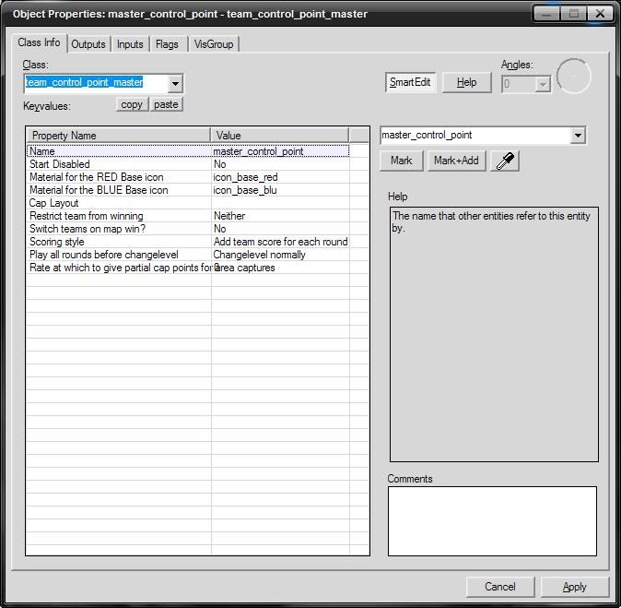621x608 pixels.
Task: Open the master_control_point value dropdown
Action: 578,136
